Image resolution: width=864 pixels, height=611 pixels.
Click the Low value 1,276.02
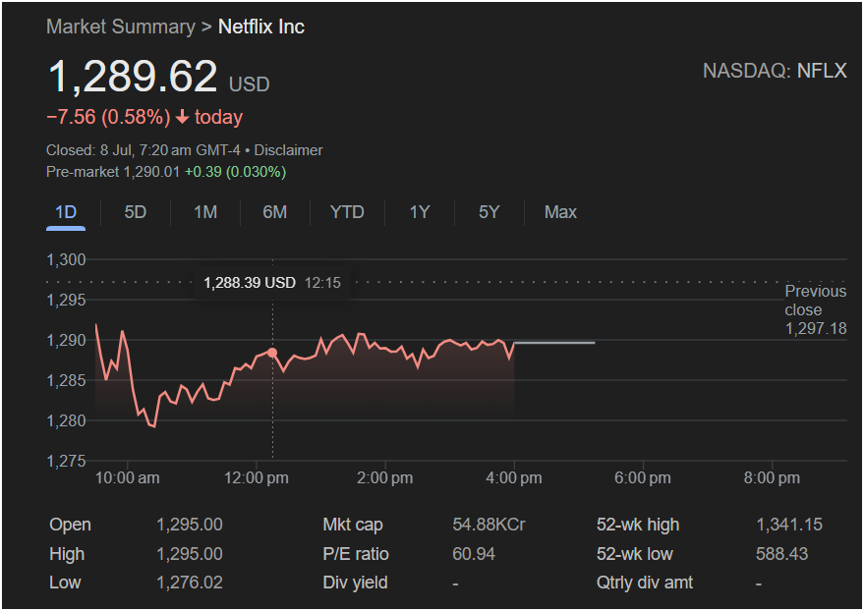click(x=190, y=583)
